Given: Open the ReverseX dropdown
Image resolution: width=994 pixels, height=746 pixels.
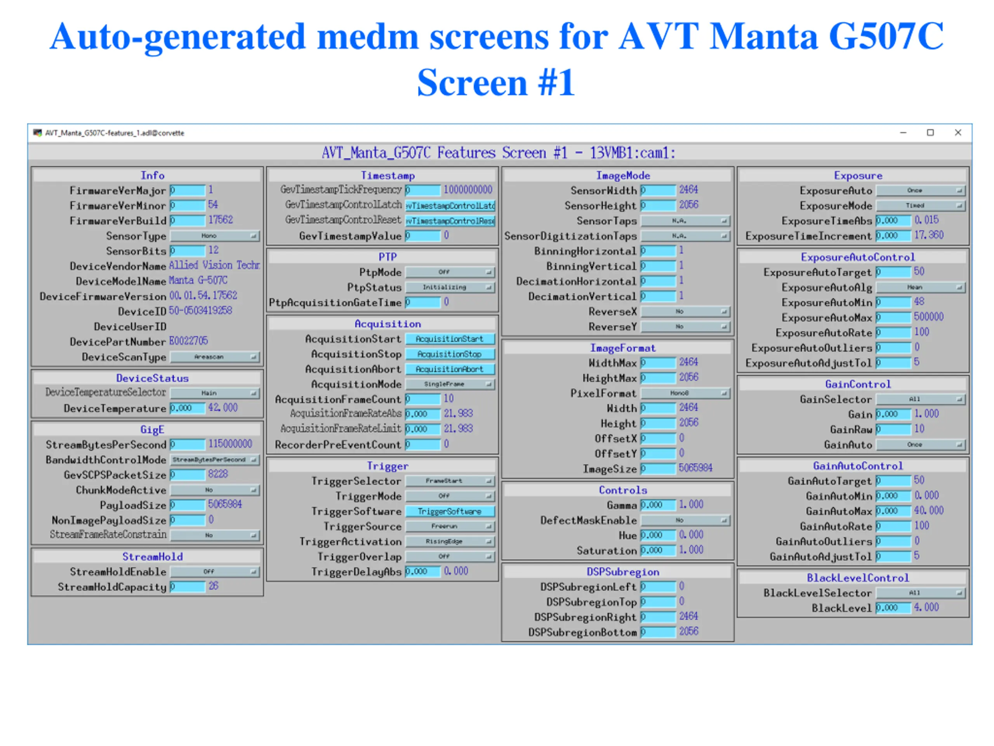Looking at the screenshot, I should click(685, 312).
